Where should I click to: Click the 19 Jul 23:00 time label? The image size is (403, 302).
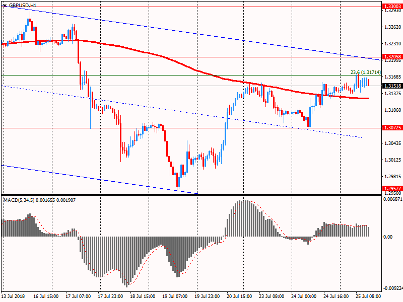207,296
